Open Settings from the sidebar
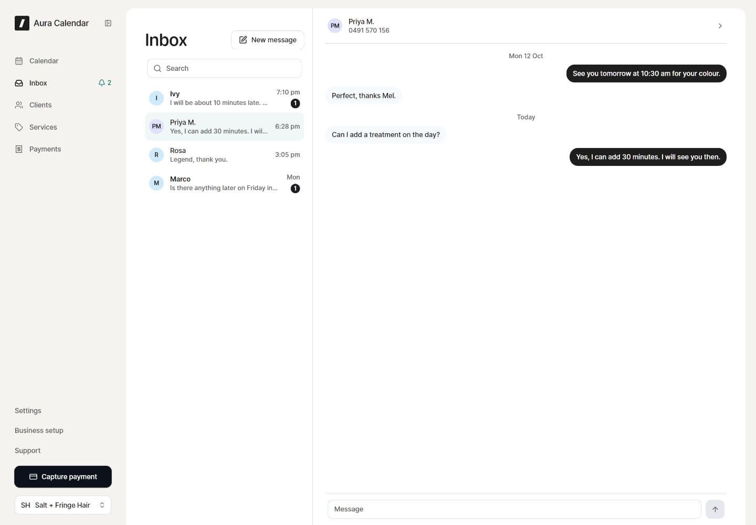This screenshot has width=756, height=525. [x=28, y=411]
